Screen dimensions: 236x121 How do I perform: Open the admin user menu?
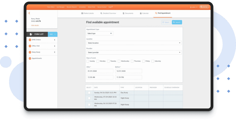[x=194, y=7]
